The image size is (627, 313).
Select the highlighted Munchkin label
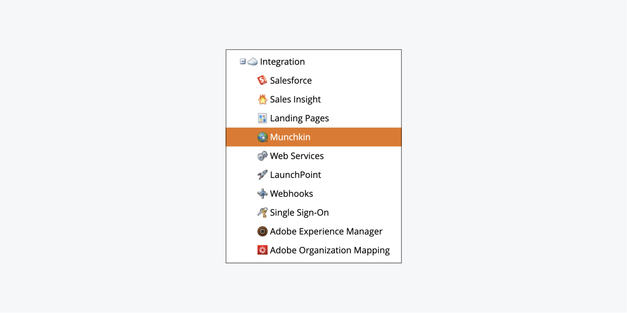coord(290,137)
